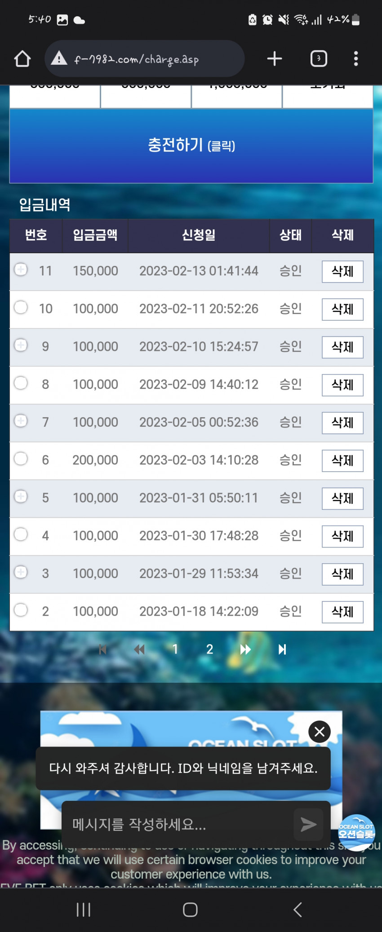382x932 pixels.
Task: Go to page 2 of deposit history
Action: coord(209,649)
